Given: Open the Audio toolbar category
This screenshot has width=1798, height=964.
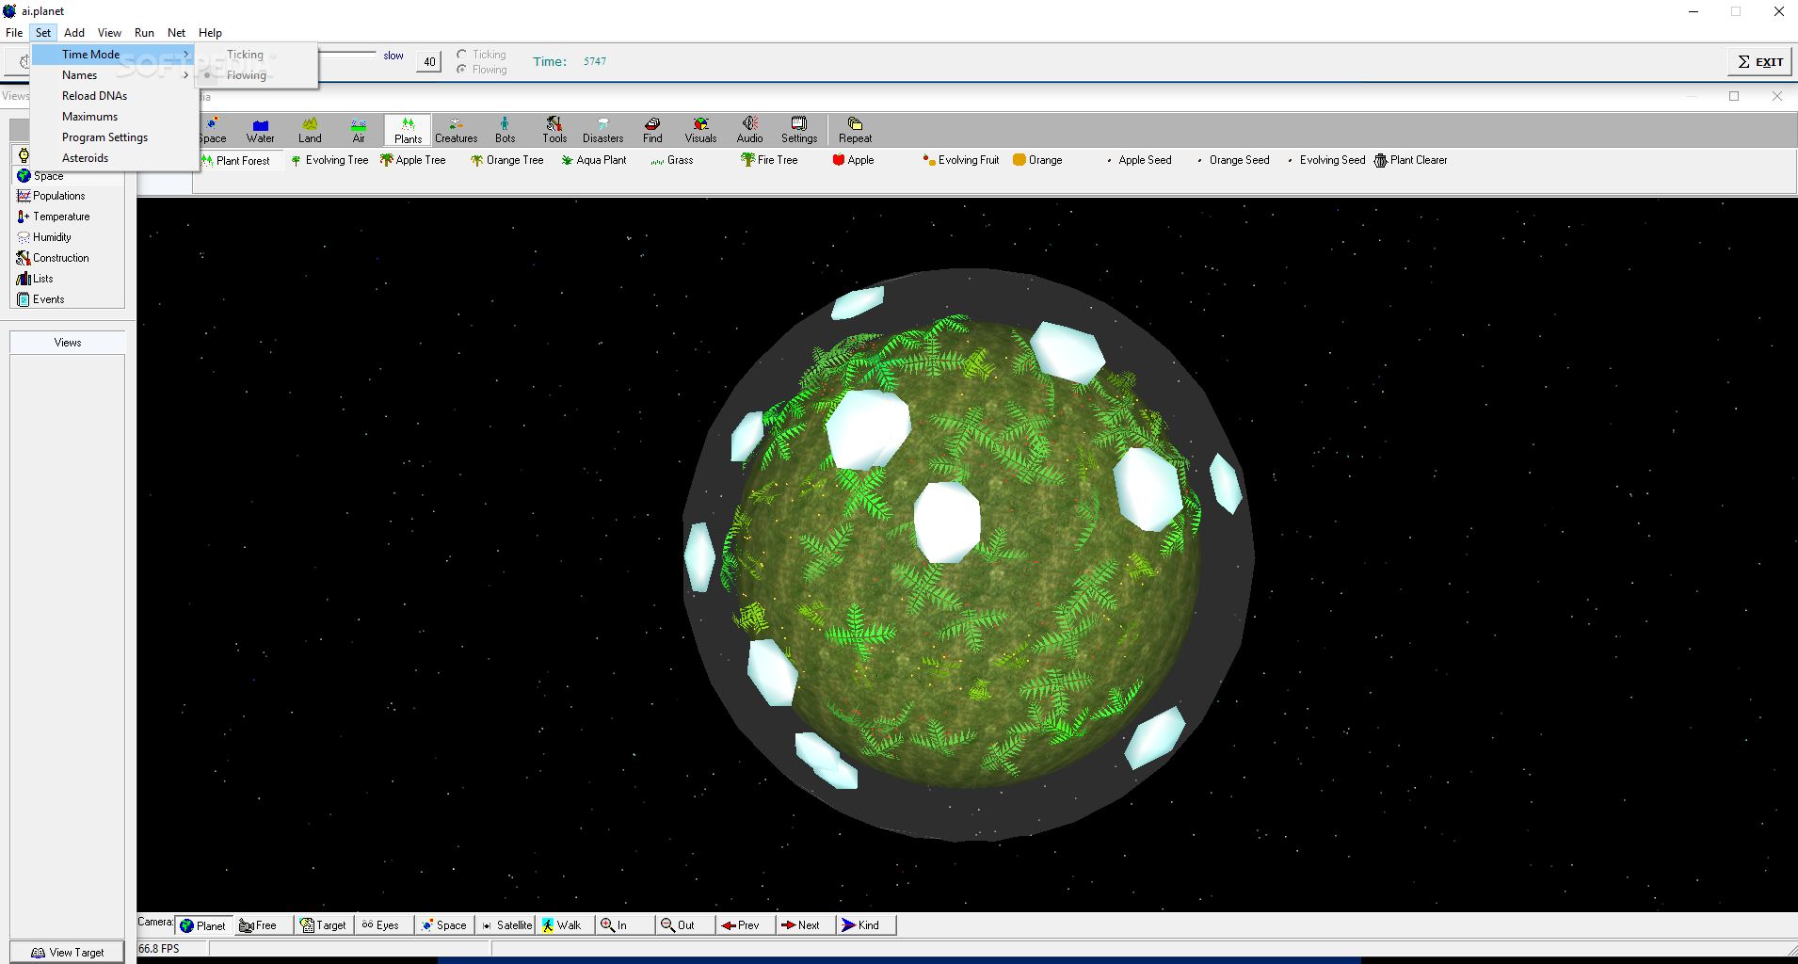Looking at the screenshot, I should click(x=750, y=130).
